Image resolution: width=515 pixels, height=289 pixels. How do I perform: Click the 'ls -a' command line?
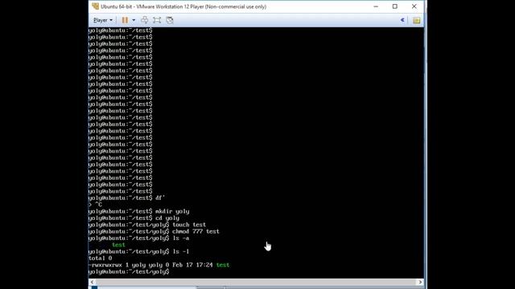(138, 238)
